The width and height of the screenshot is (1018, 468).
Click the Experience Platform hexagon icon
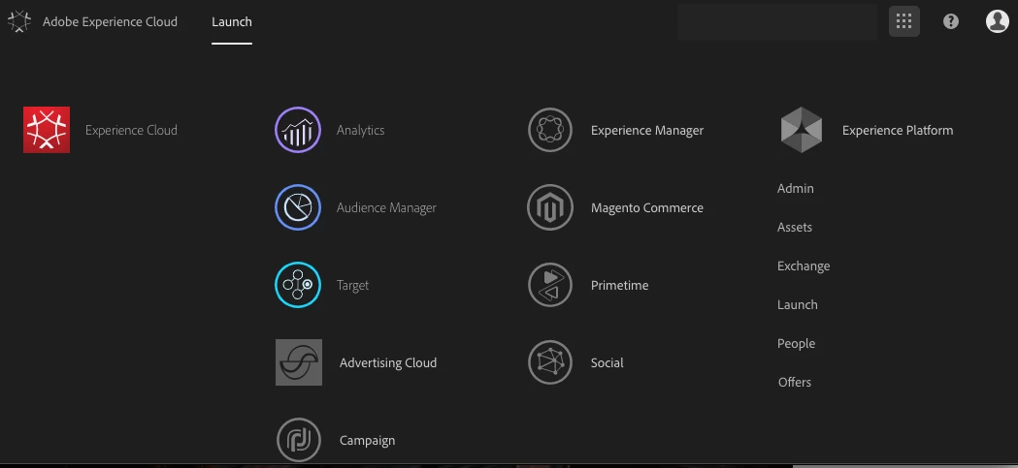pyautogui.click(x=802, y=130)
